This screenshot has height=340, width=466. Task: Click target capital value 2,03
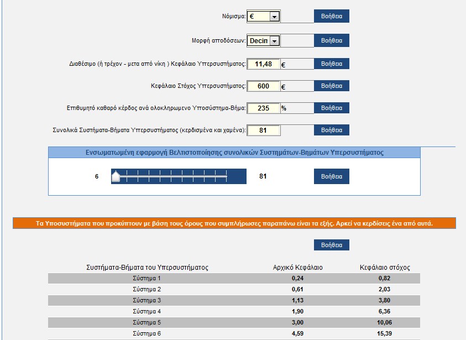384,290
